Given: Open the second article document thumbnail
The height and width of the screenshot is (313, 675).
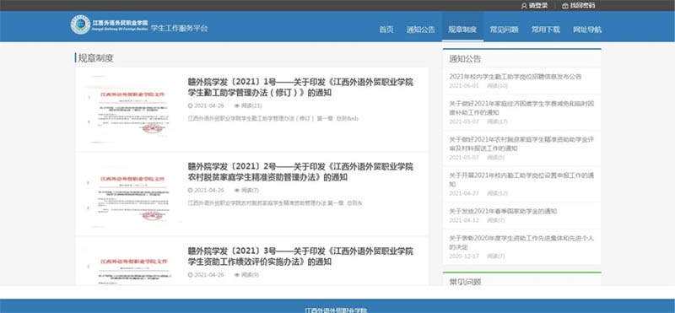Looking at the screenshot, I should pos(129,194).
